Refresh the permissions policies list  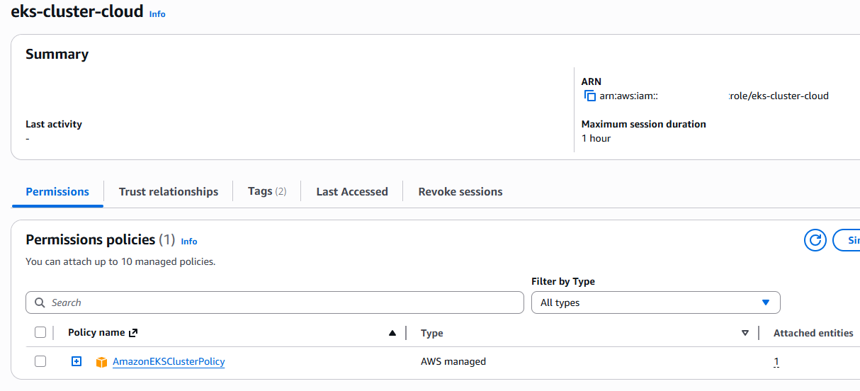(815, 240)
